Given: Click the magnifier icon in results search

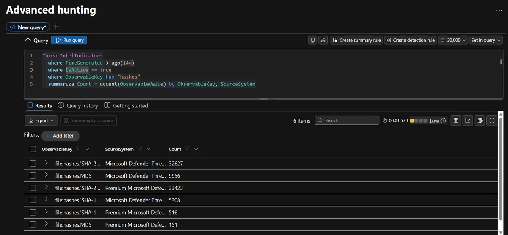Looking at the screenshot, I should coord(320,120).
